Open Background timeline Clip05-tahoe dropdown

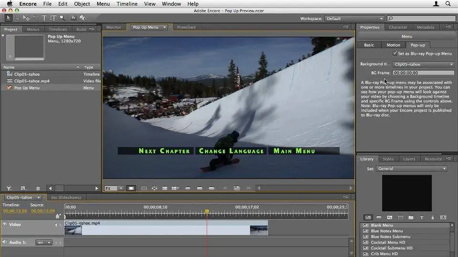click(423, 64)
